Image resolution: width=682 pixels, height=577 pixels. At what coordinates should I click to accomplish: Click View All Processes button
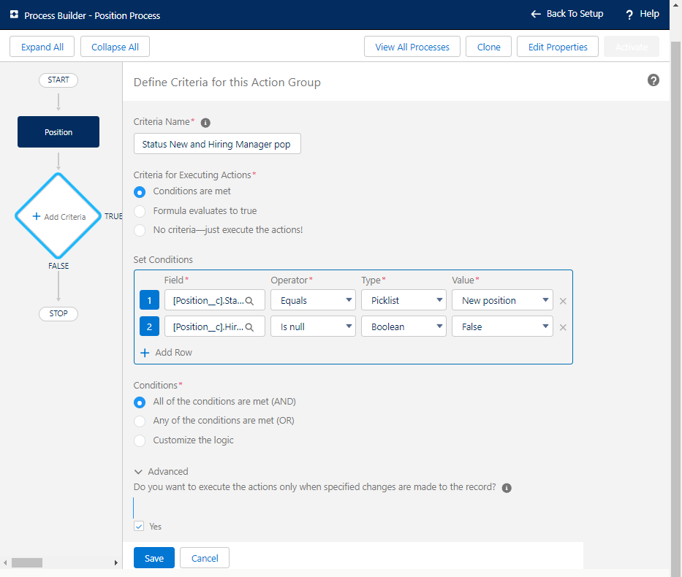[x=412, y=47]
